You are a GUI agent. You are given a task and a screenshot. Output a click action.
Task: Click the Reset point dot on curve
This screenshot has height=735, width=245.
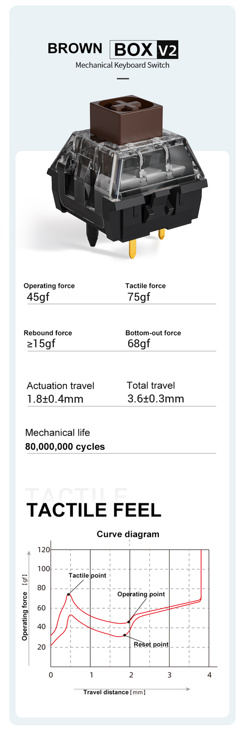[124, 635]
